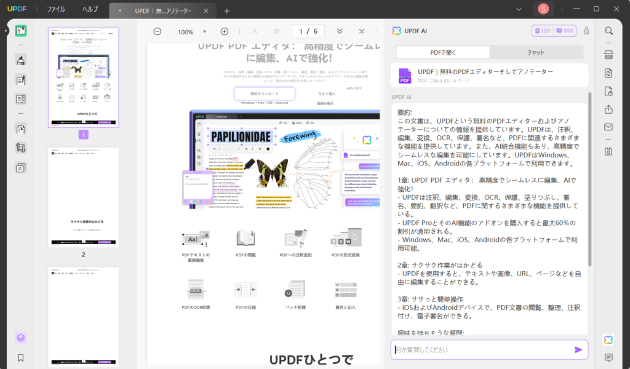Click the page number field
This screenshot has width=630, height=369.
[308, 31]
